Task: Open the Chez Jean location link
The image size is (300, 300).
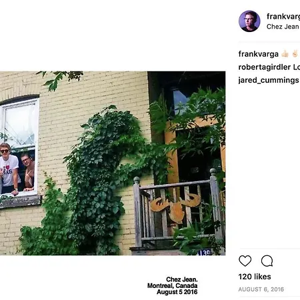Action: pyautogui.click(x=283, y=27)
